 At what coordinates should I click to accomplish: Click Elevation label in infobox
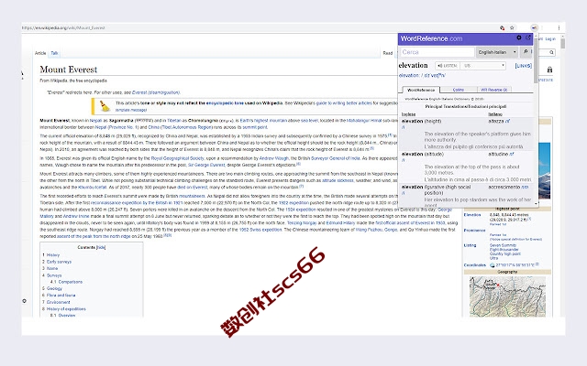point(472,215)
